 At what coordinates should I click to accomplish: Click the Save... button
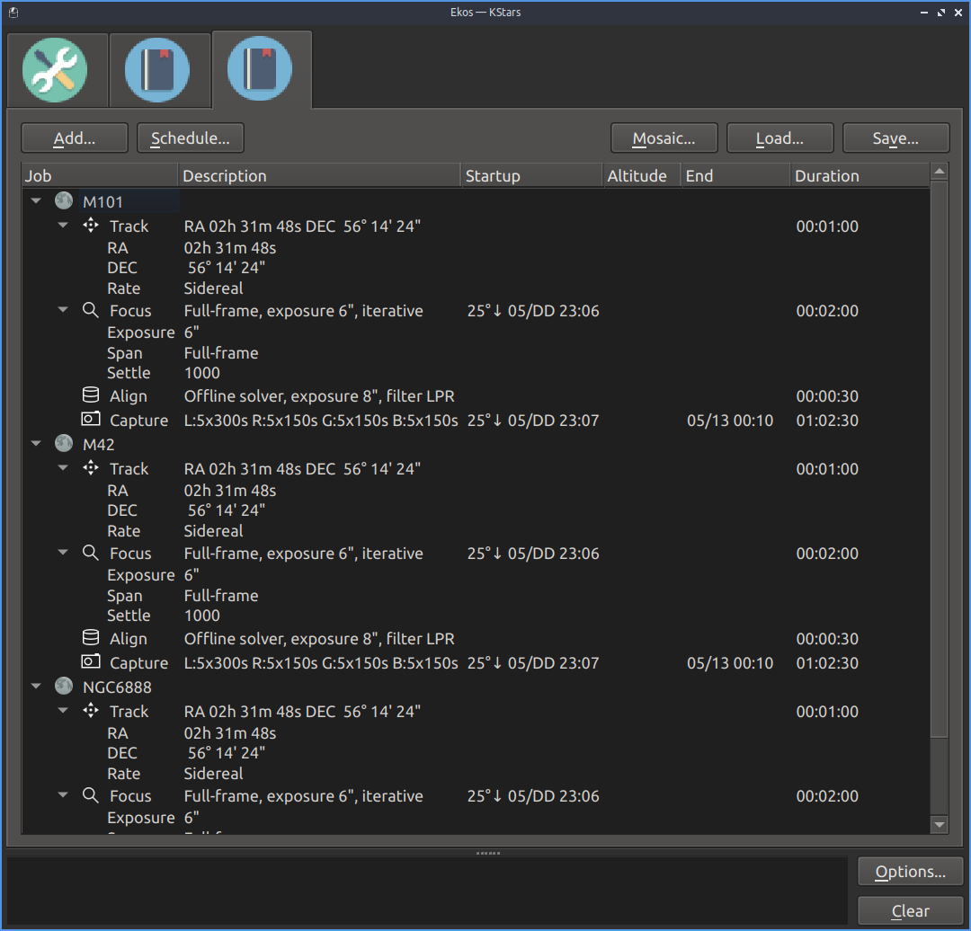(x=895, y=138)
